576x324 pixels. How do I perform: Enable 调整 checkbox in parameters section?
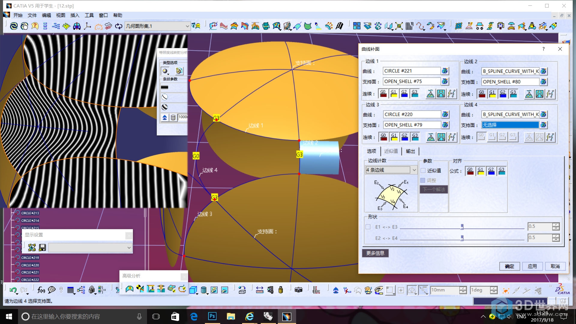(x=423, y=180)
